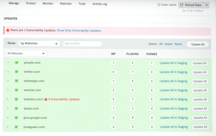Click the WP count badge for wechat.com

(113, 90)
